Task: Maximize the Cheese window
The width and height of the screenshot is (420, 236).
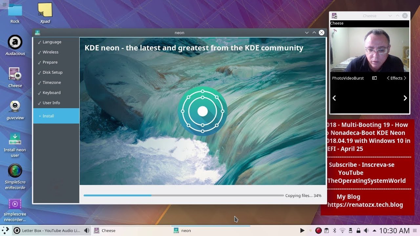Action: point(397,16)
